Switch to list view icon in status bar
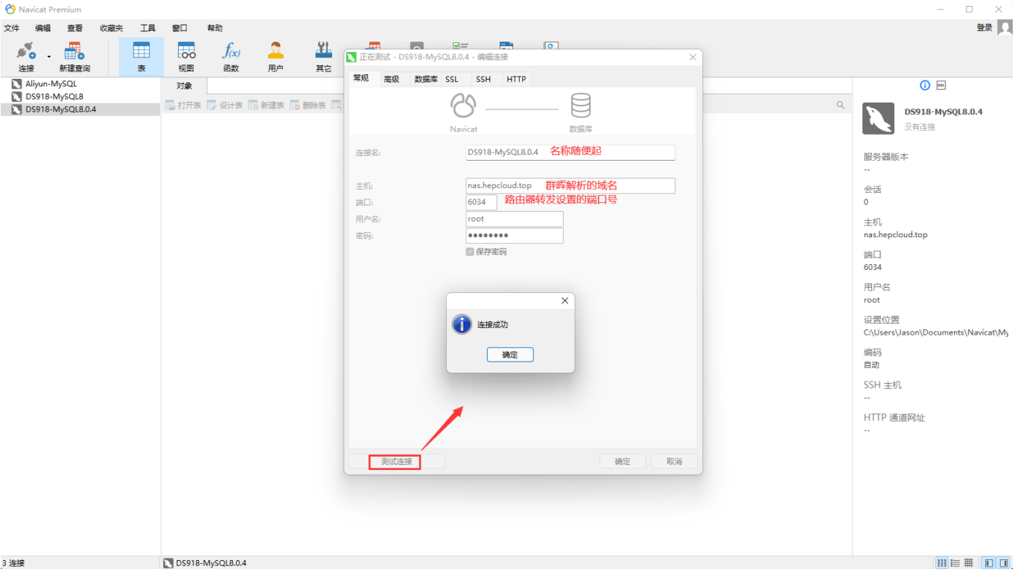 955,563
